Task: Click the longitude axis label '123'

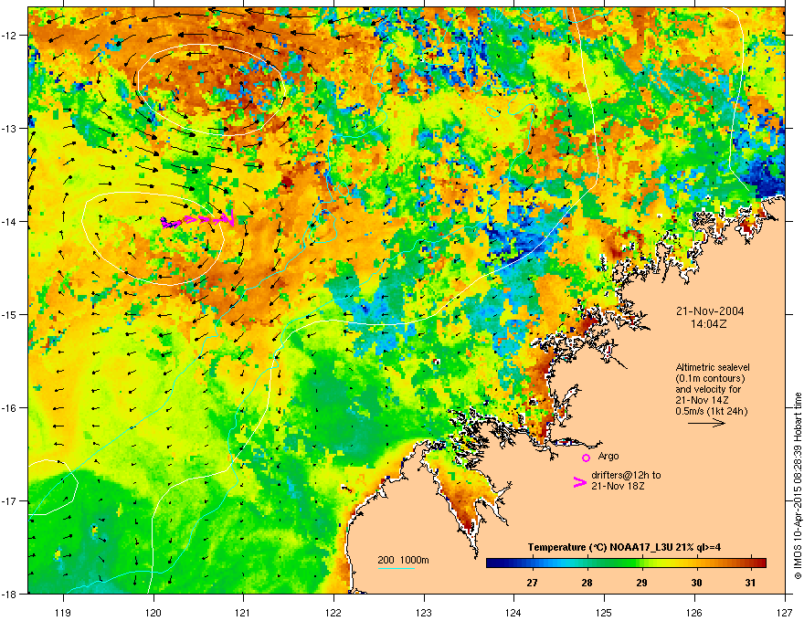Action: coord(424,612)
